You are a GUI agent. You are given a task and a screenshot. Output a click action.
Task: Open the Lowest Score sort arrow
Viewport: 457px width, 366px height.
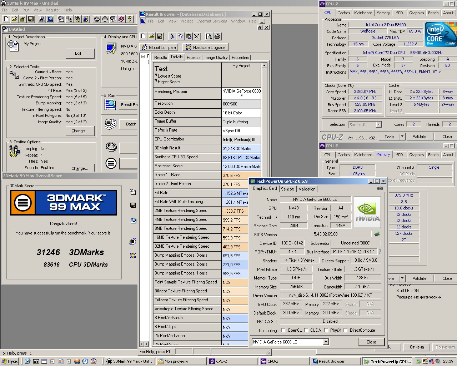tap(156, 75)
